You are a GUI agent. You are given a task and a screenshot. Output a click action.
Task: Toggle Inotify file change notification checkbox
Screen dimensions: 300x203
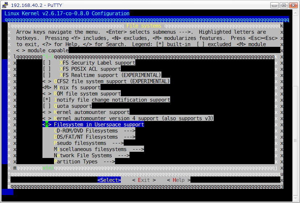47,100
